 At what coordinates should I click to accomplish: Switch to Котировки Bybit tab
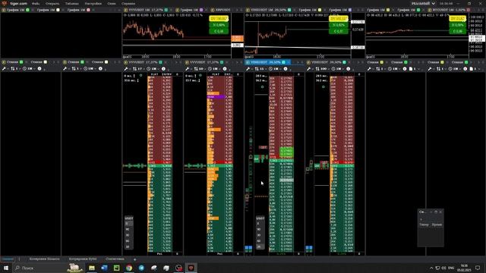tap(83, 259)
